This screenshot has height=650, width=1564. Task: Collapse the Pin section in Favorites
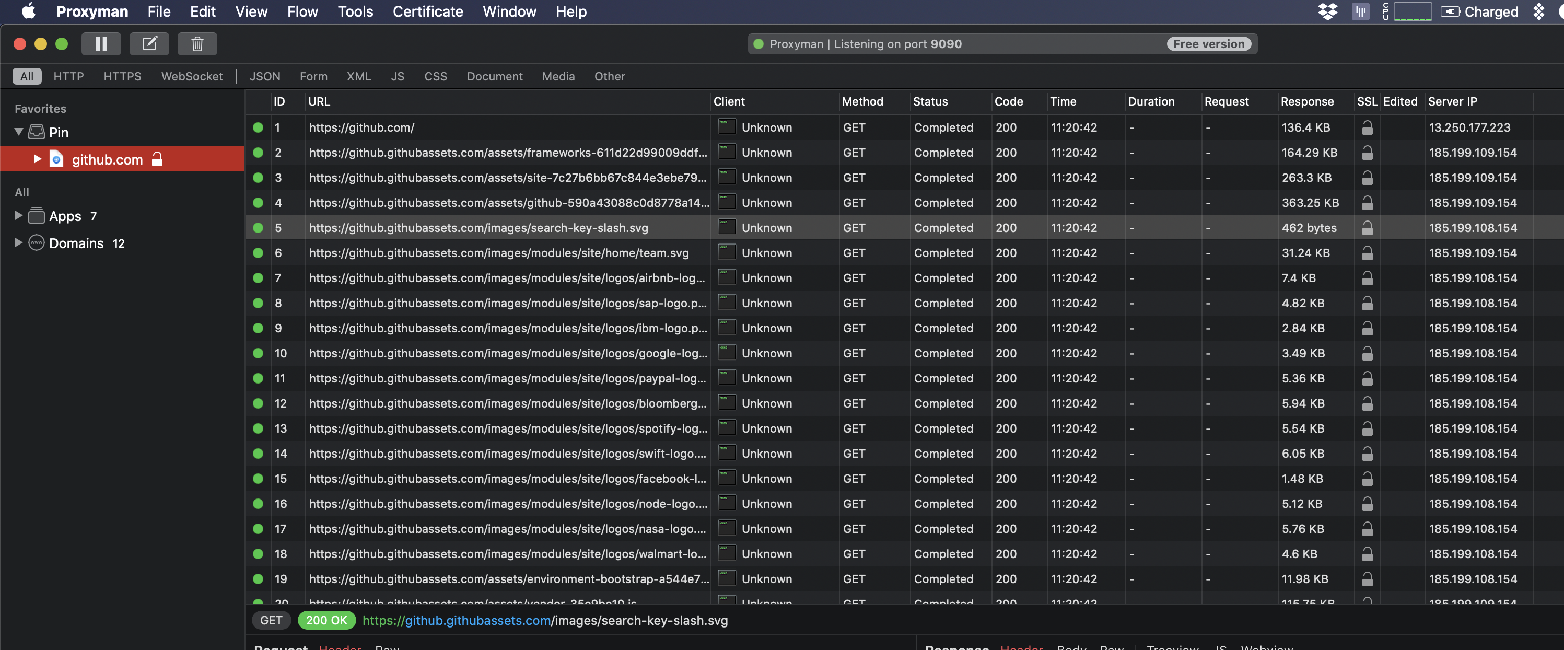coord(19,132)
